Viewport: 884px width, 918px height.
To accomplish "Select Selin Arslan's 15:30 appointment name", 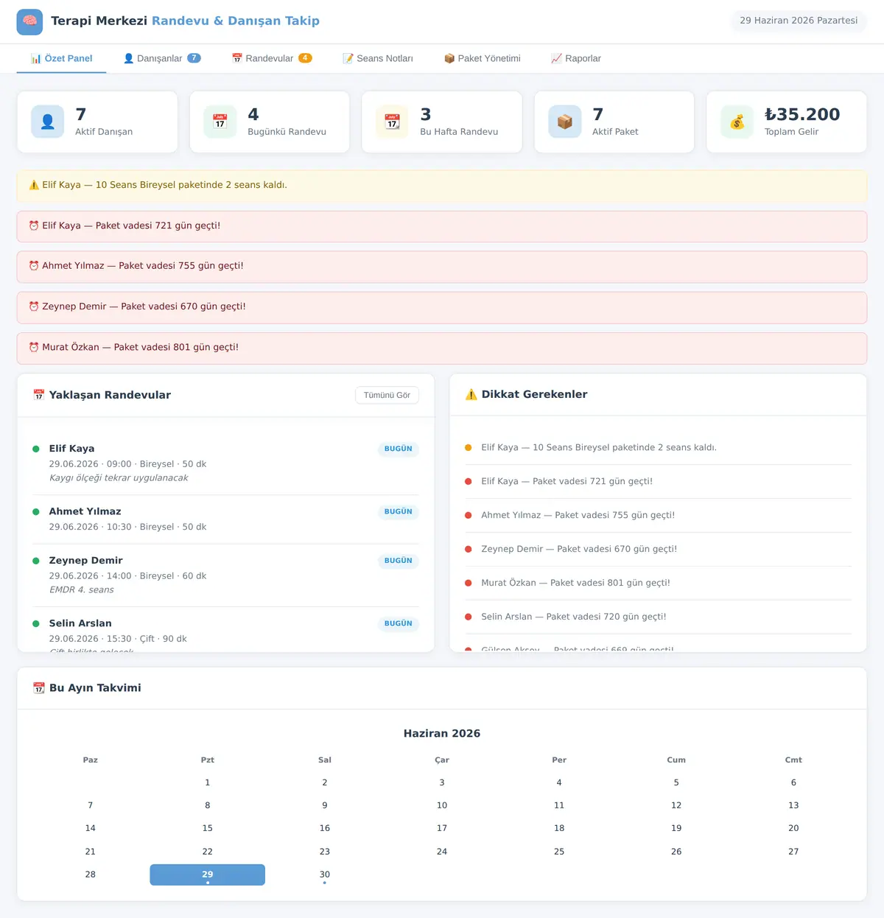I will point(80,623).
